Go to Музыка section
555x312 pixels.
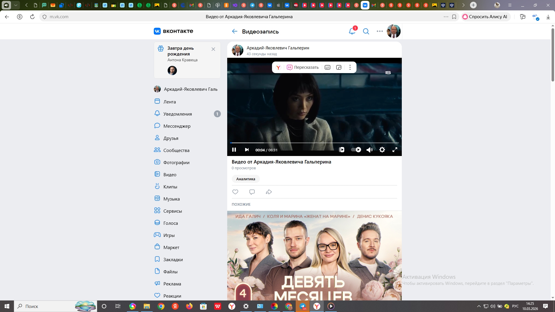171,199
